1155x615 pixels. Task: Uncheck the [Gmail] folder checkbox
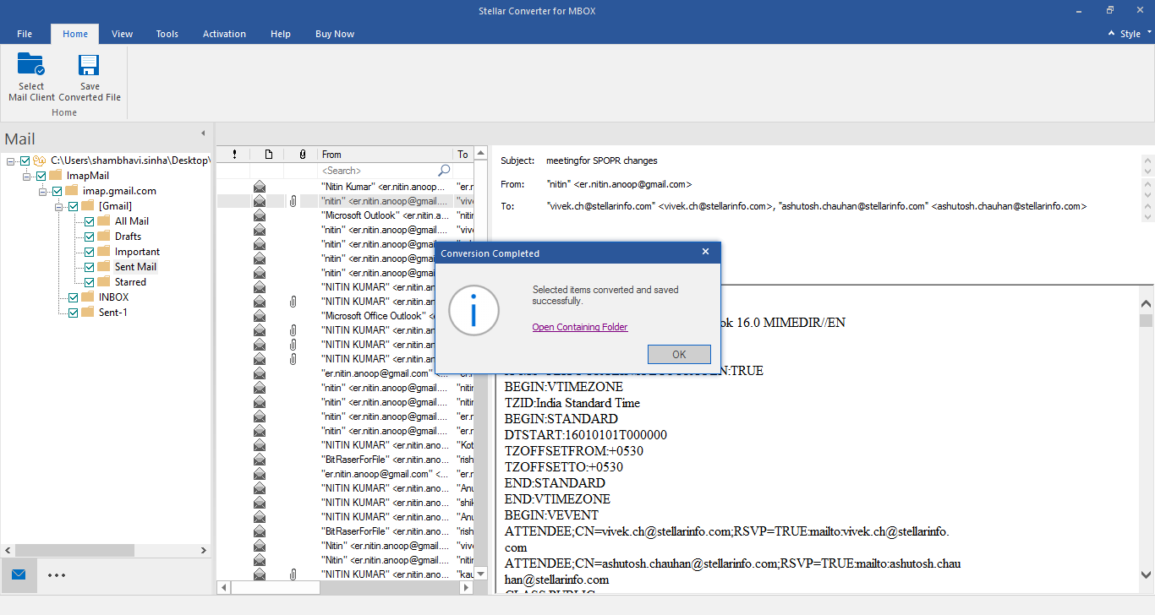(x=73, y=206)
